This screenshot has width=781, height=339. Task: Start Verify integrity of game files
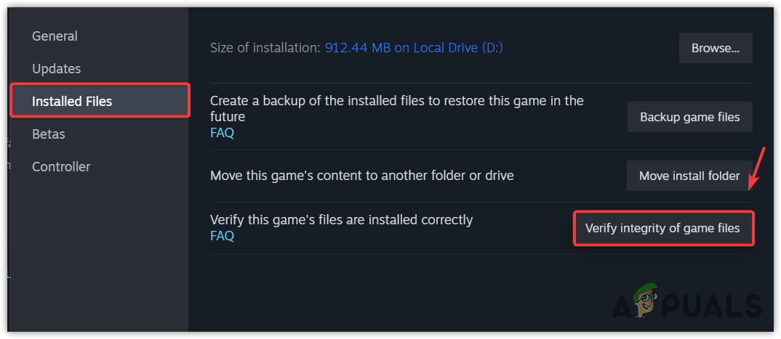point(663,228)
